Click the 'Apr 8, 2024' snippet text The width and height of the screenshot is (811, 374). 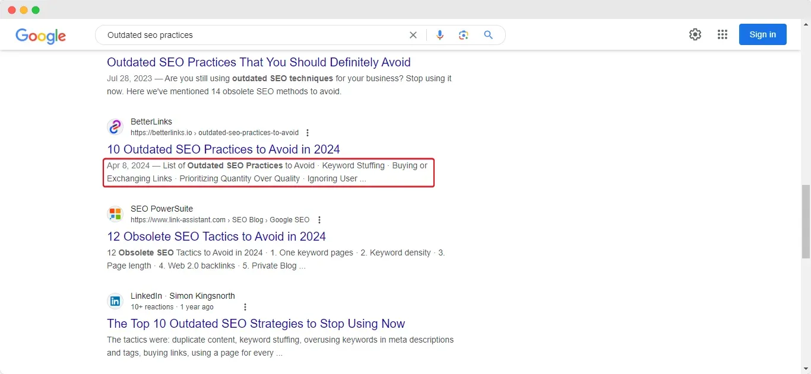coord(128,165)
